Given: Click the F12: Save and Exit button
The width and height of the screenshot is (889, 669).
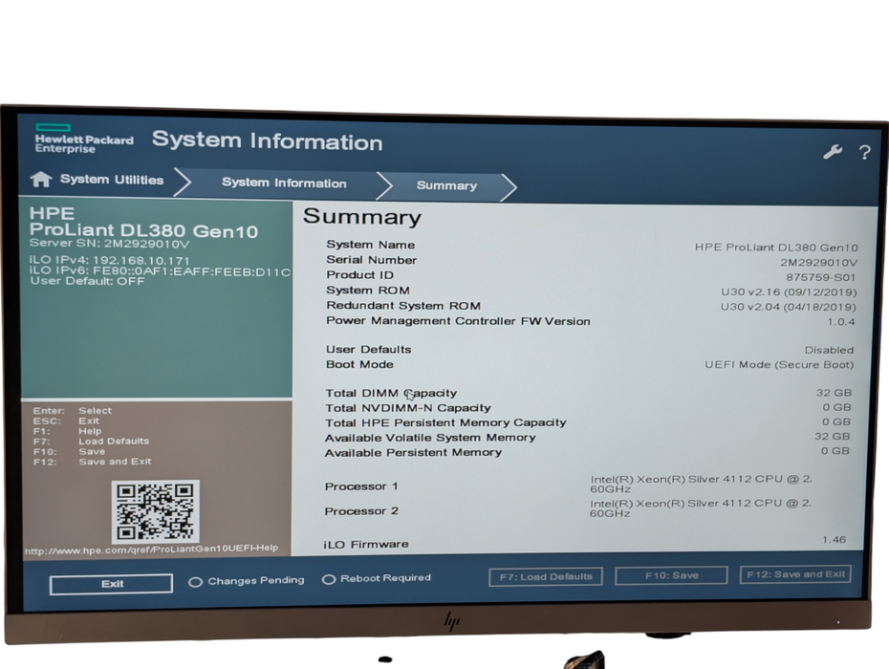Looking at the screenshot, I should pos(795,574).
